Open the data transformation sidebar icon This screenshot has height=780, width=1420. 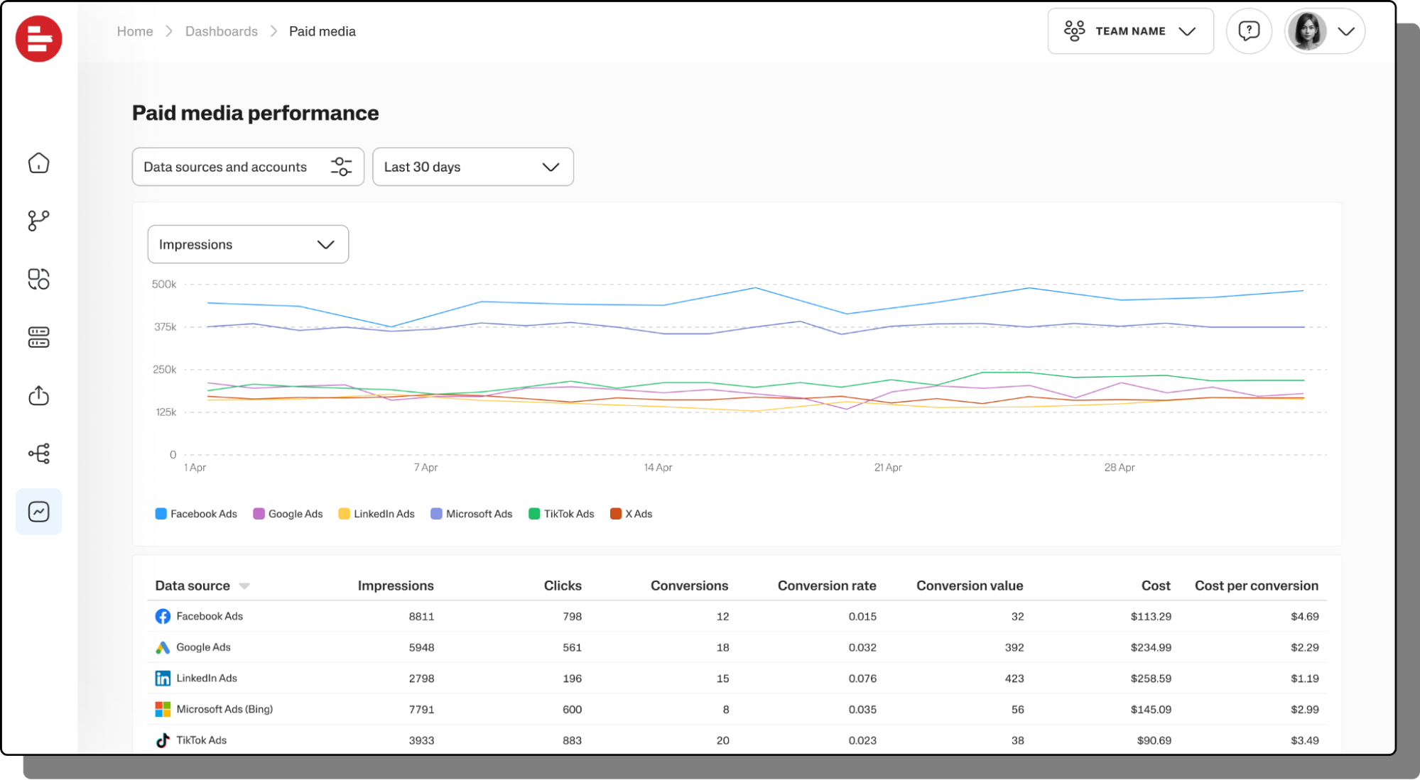(39, 279)
